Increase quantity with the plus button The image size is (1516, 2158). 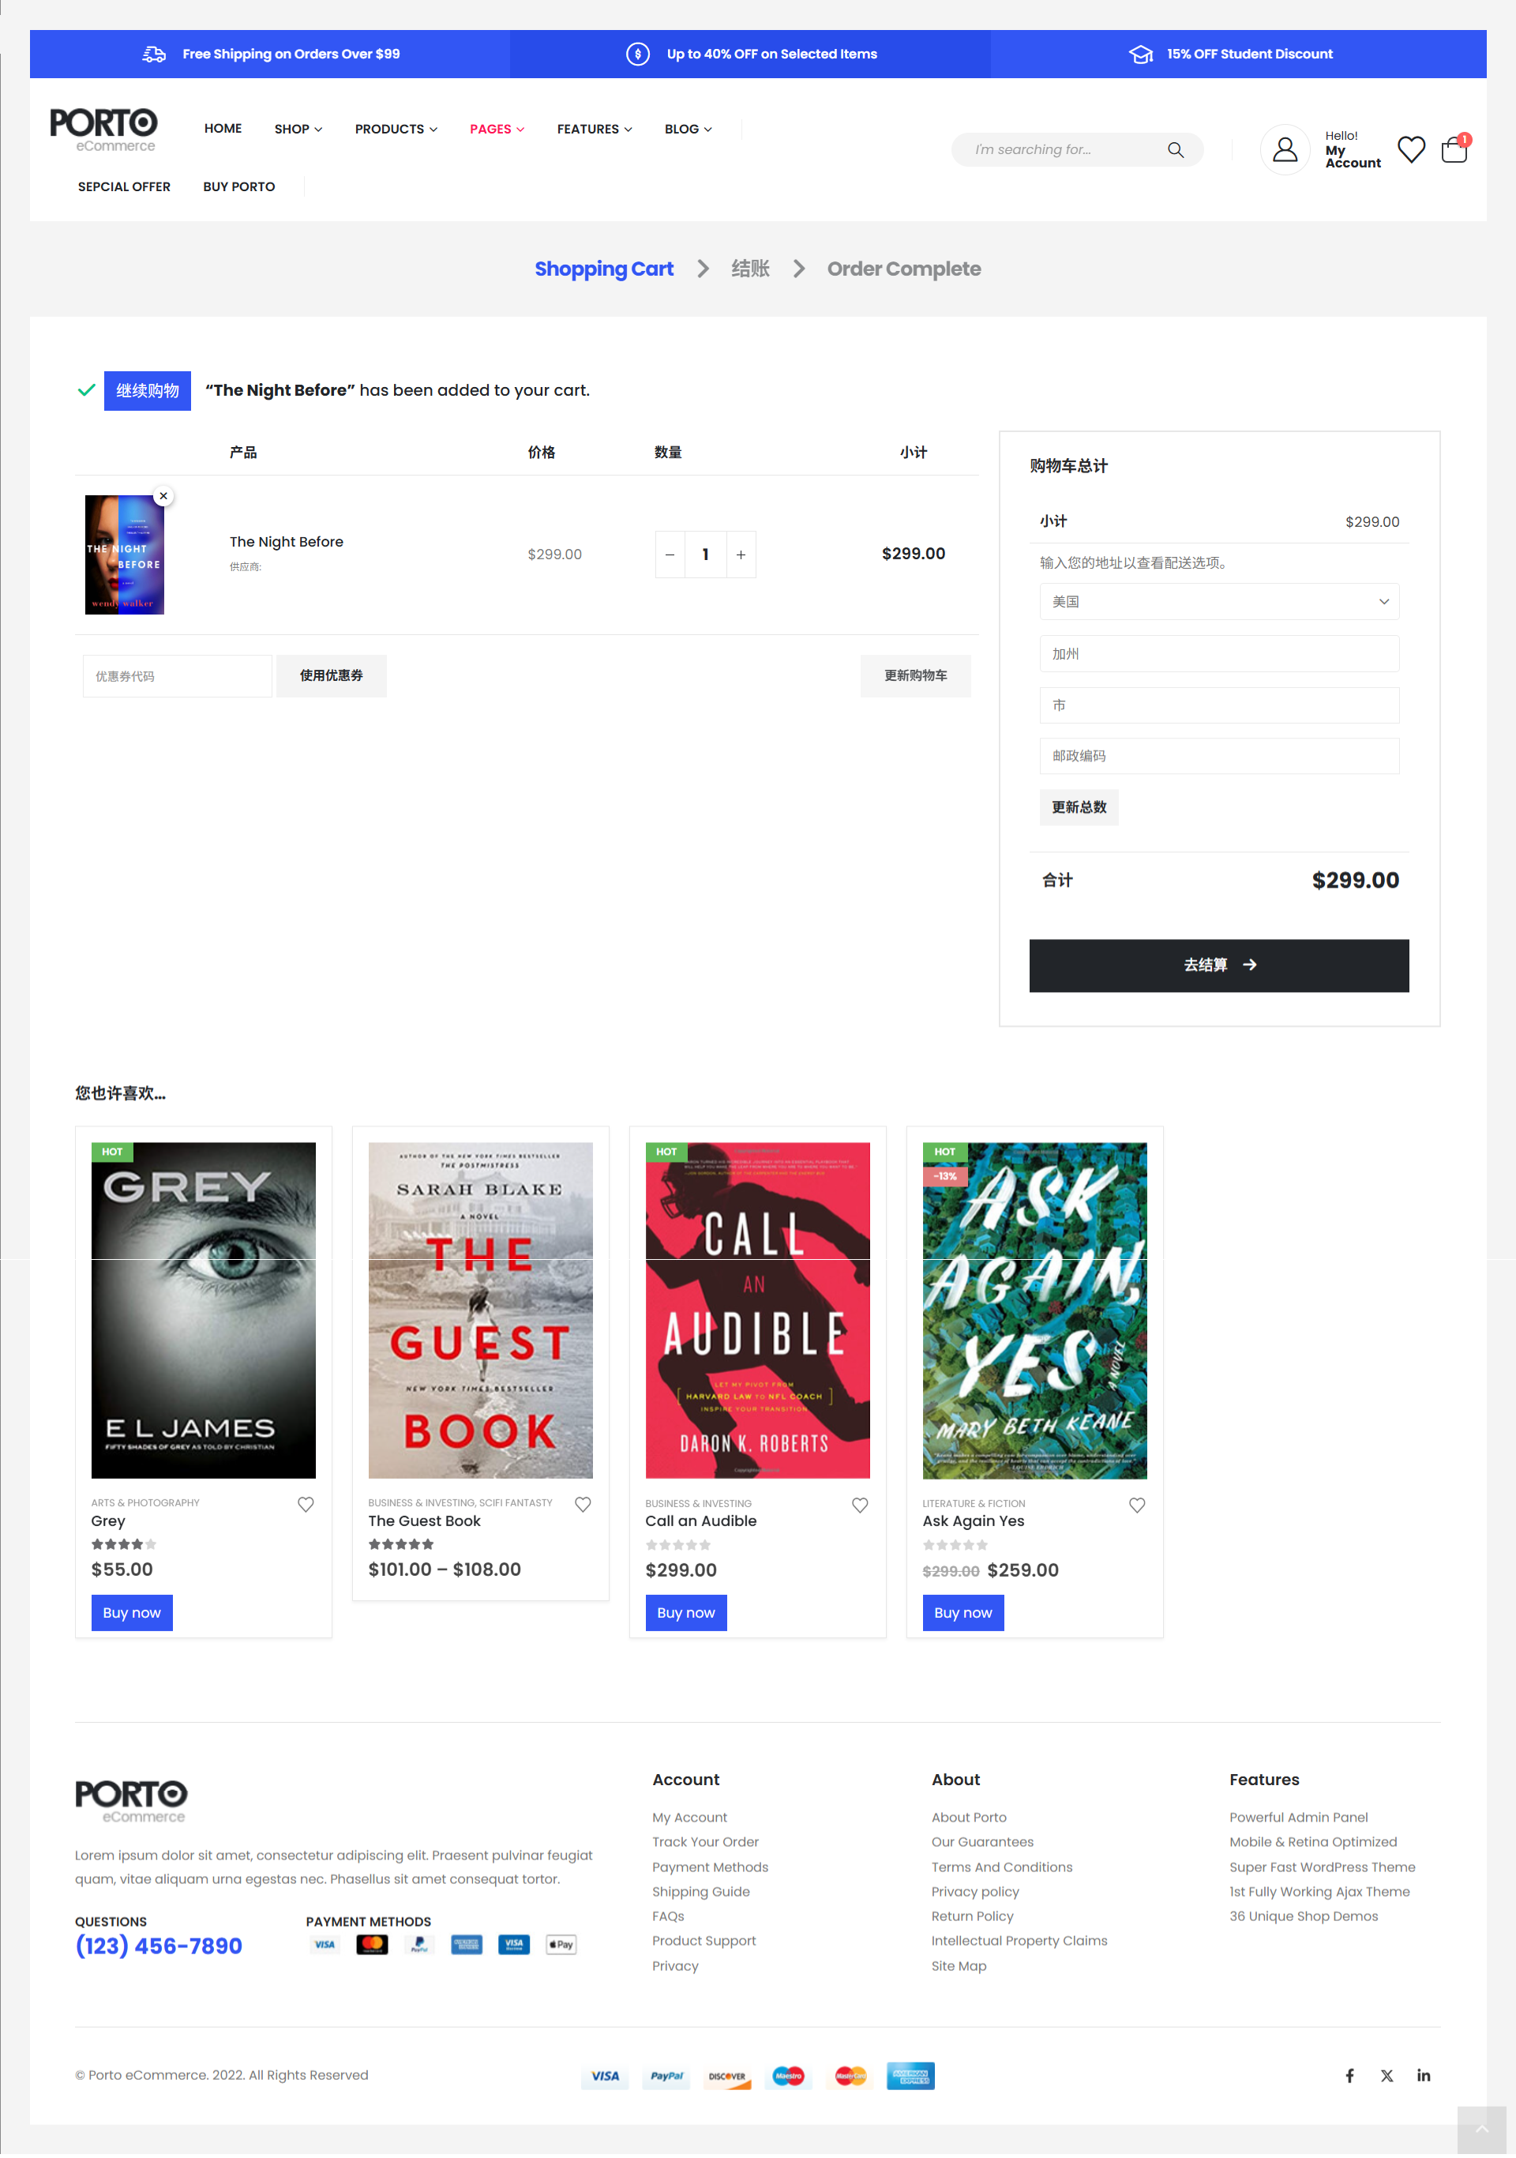tap(740, 555)
